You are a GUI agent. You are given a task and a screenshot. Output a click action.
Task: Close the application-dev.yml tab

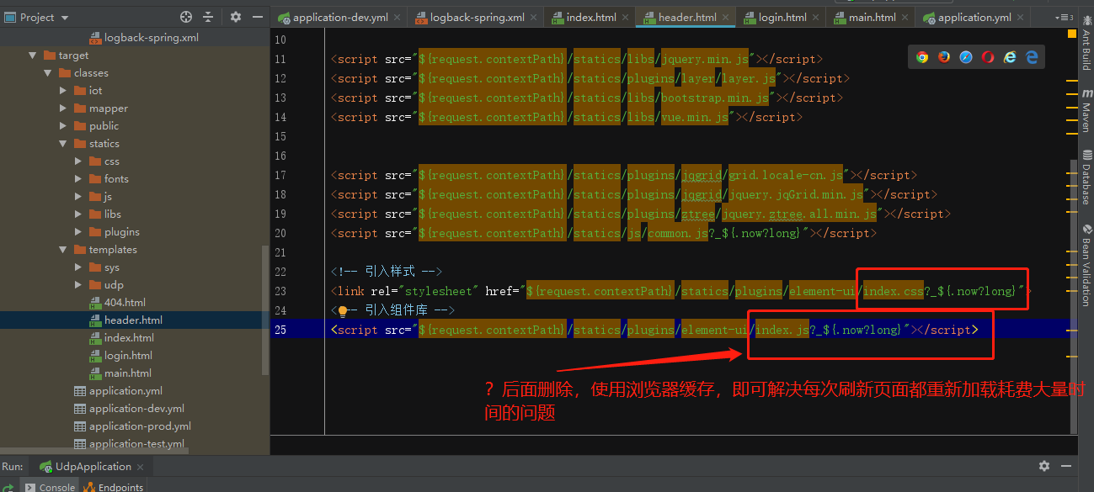398,18
